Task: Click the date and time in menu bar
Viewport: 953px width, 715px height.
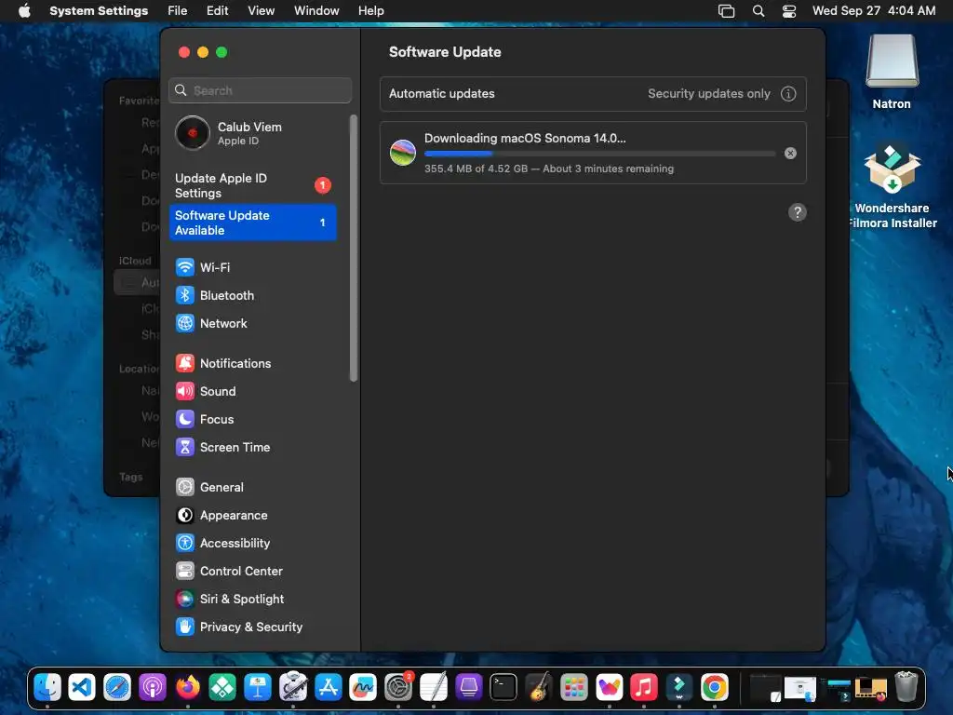Action: click(873, 11)
